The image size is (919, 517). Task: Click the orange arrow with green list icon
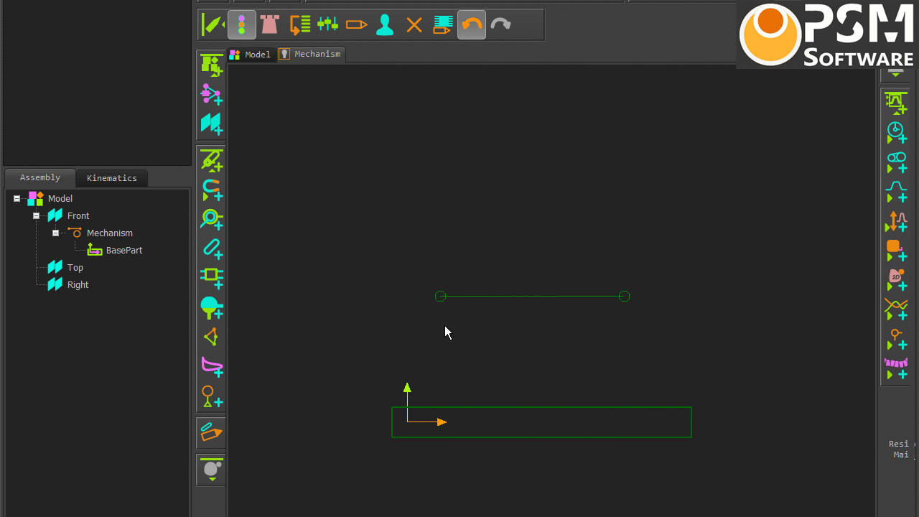299,25
